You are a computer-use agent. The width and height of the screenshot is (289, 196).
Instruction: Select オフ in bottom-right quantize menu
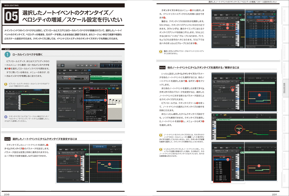[x=222, y=160]
